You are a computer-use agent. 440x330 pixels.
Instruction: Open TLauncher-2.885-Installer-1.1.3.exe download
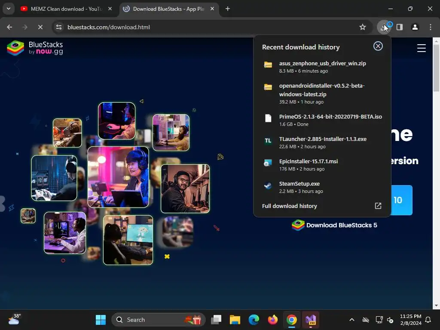322,143
